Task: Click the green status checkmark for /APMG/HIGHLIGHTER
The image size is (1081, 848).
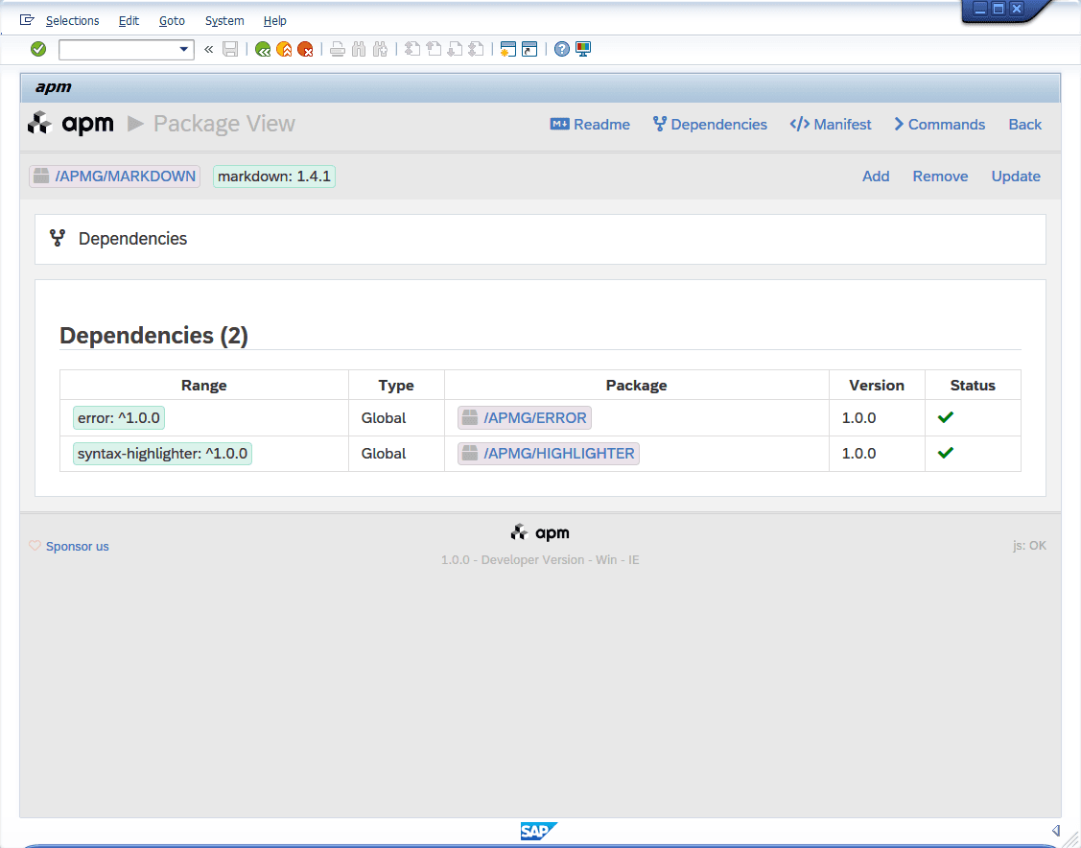Action: (x=945, y=453)
